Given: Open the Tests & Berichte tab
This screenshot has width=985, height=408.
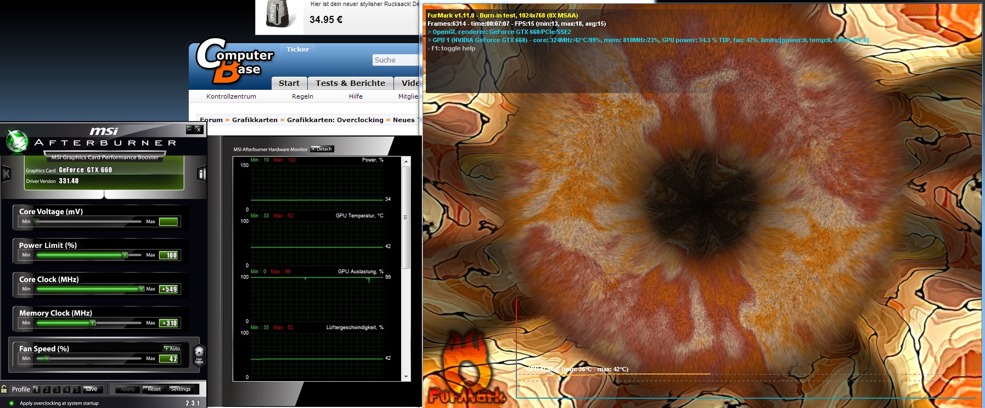Looking at the screenshot, I should (350, 83).
